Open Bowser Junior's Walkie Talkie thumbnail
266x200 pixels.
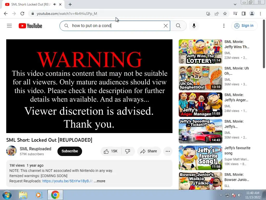200,181
